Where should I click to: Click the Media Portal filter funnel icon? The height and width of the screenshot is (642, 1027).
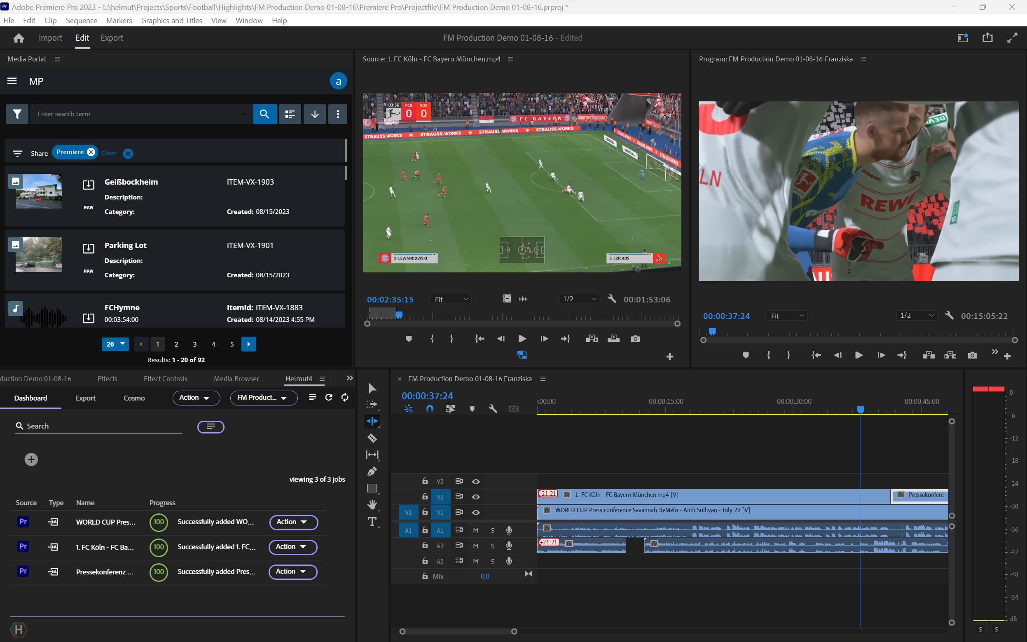[x=17, y=114]
